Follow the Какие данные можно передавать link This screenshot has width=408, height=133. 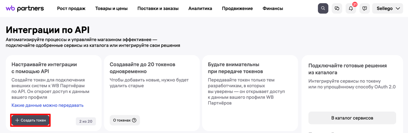click(x=48, y=105)
